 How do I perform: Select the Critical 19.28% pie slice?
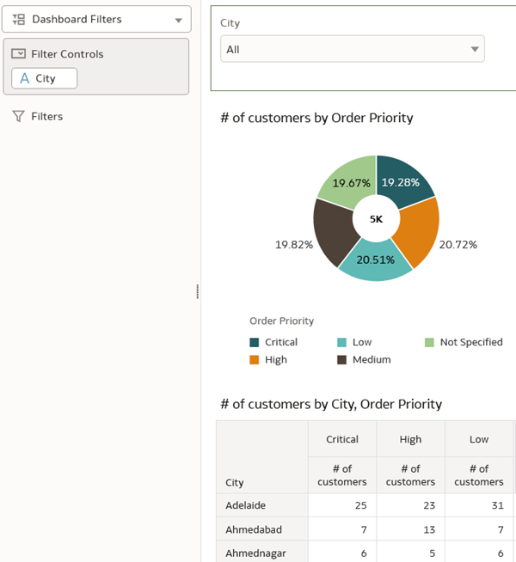pyautogui.click(x=403, y=181)
